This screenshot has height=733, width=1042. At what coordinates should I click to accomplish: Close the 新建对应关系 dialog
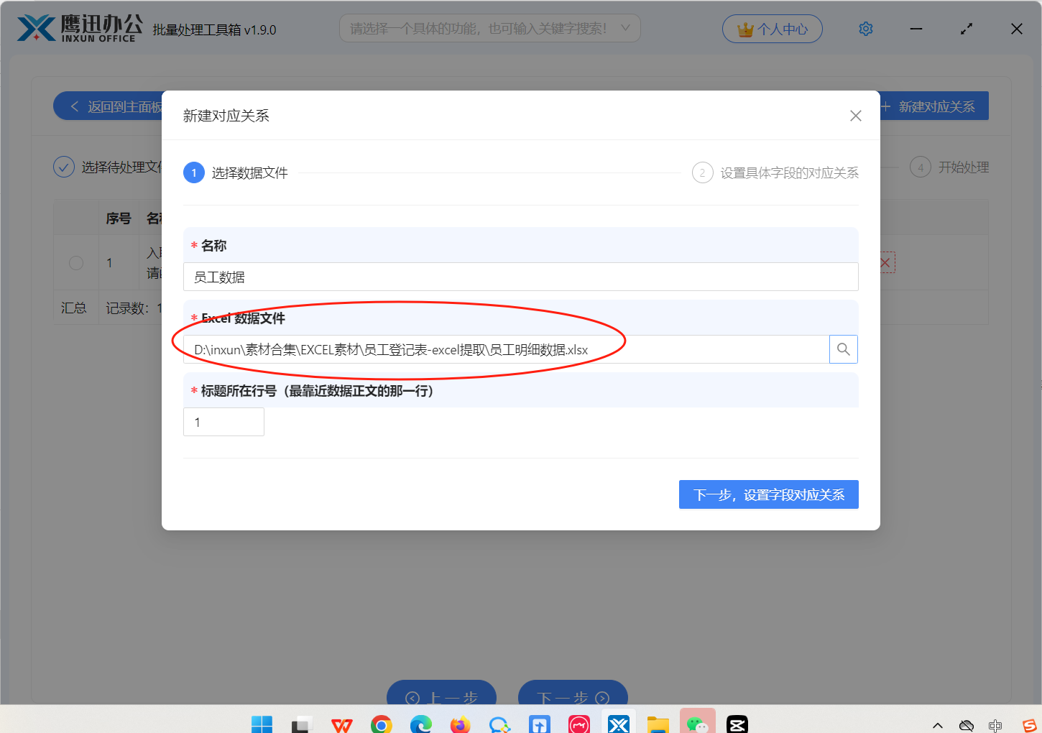pos(855,116)
